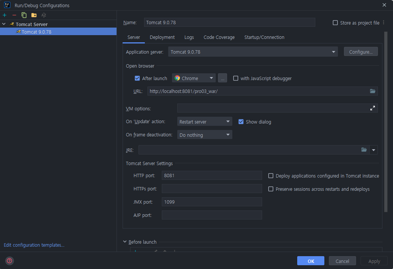Switch to the Deployment tab

tap(162, 37)
